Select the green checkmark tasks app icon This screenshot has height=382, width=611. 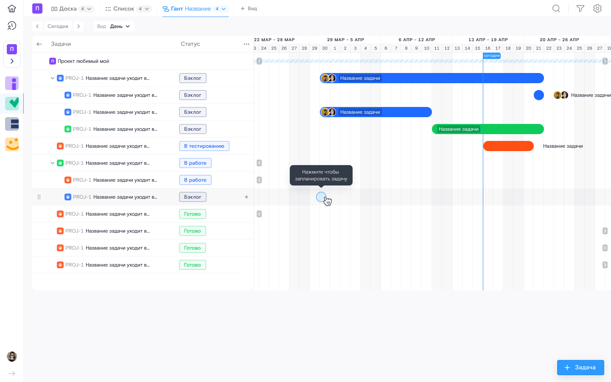[12, 104]
